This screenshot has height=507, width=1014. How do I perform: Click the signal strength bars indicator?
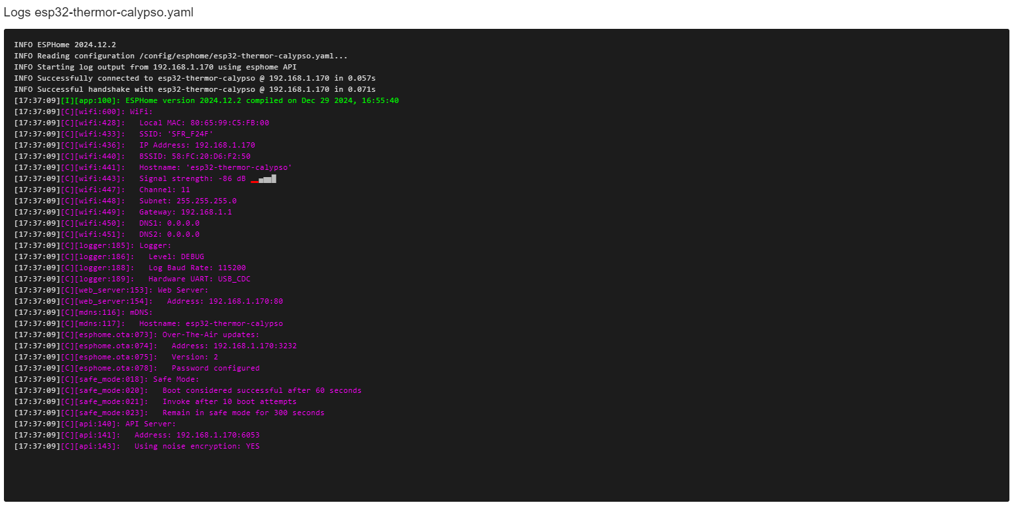(264, 178)
